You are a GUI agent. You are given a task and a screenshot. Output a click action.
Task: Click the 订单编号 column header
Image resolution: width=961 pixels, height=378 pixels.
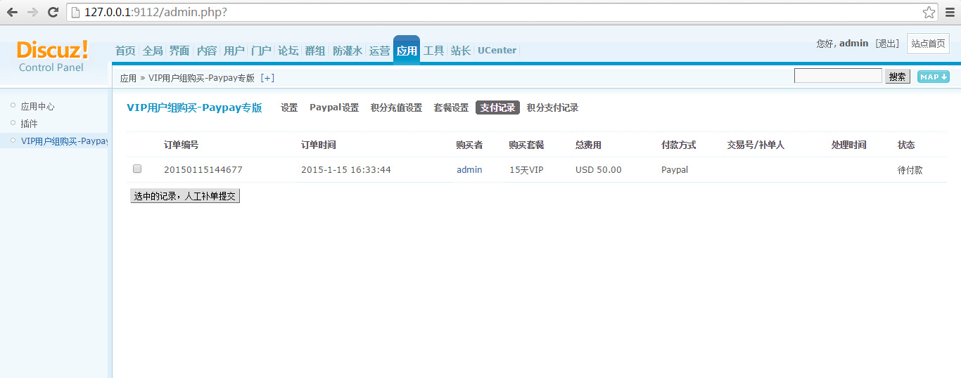tap(181, 145)
